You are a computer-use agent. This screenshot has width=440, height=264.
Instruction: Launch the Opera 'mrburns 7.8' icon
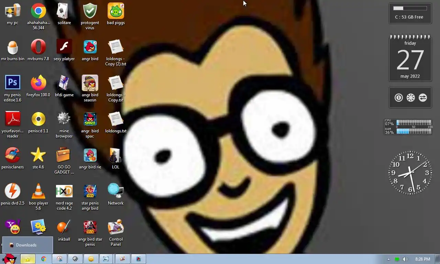click(38, 51)
